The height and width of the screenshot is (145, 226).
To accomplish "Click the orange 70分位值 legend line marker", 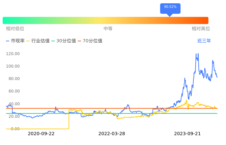I will pyautogui.click(x=80, y=41).
